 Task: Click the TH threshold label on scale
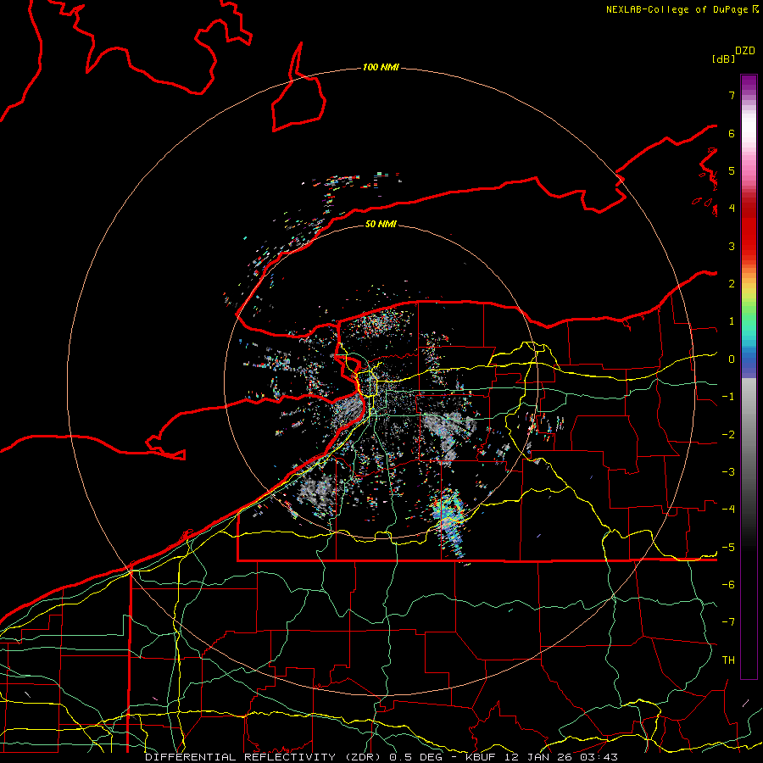coord(728,660)
